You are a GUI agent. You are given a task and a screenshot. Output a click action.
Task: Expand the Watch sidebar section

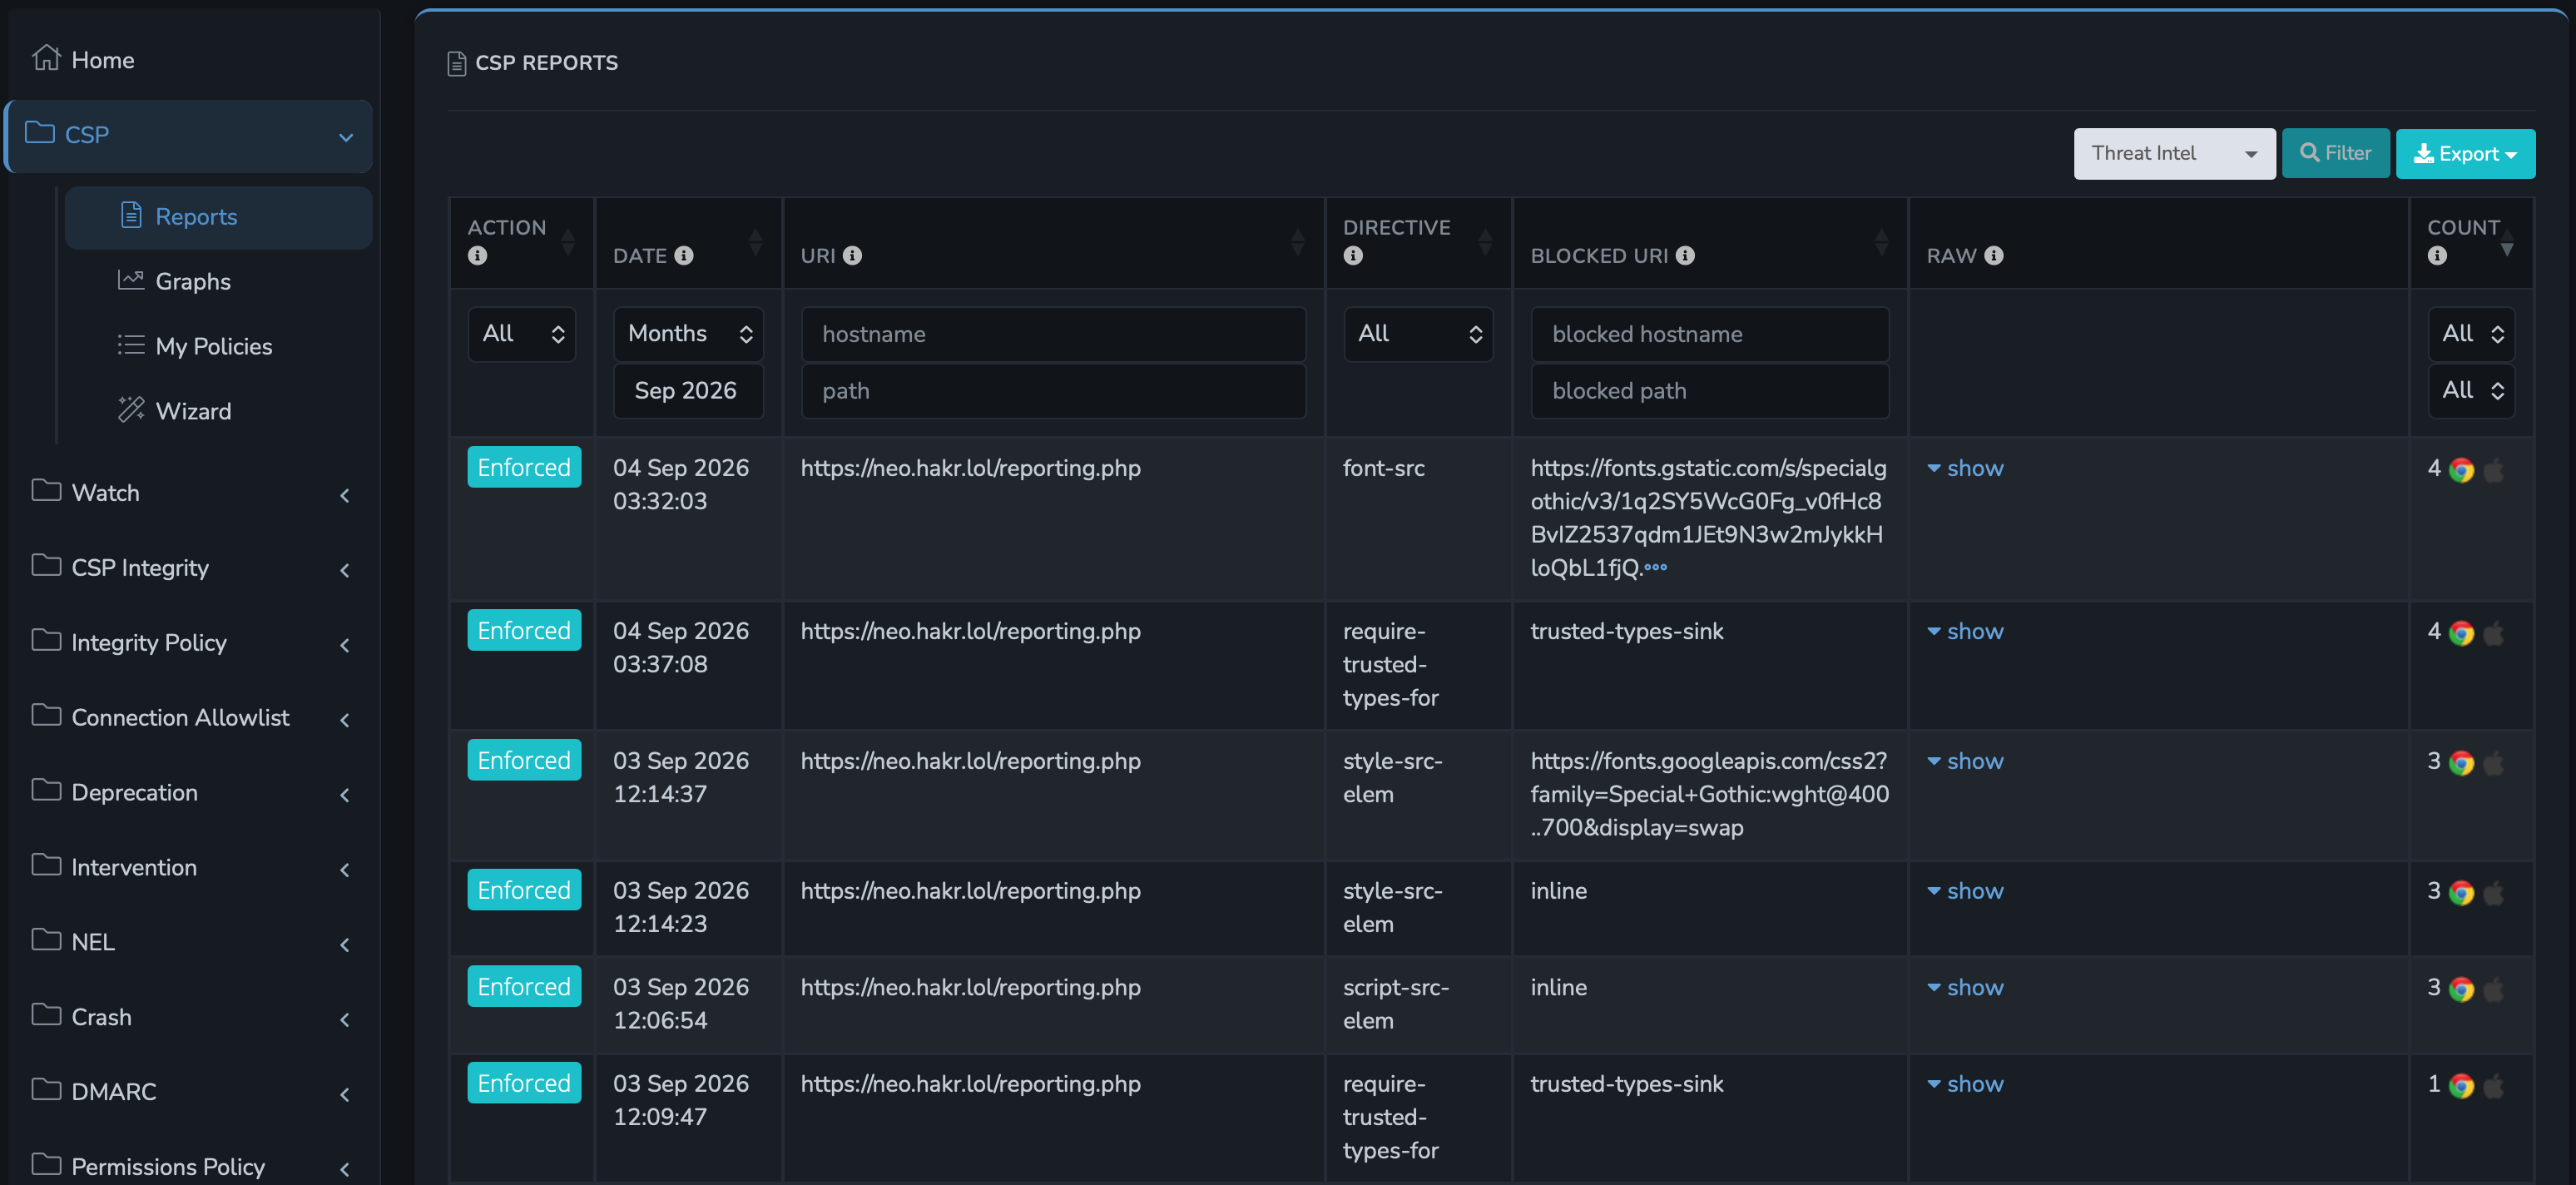tap(190, 493)
